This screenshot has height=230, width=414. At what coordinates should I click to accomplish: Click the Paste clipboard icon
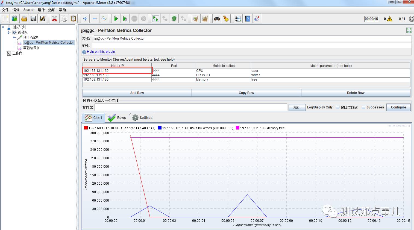[73, 19]
